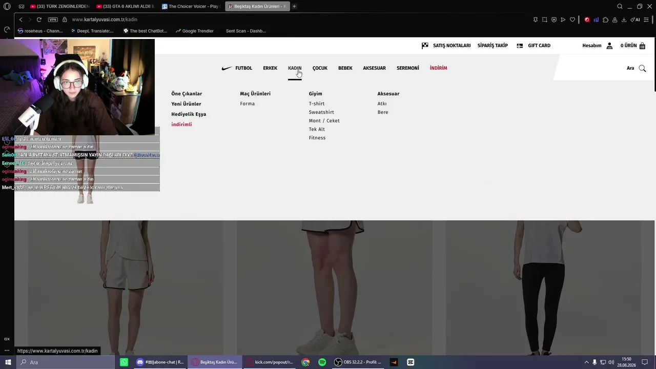The image size is (656, 369).
Task: Open the downloads icon
Action: click(x=624, y=19)
